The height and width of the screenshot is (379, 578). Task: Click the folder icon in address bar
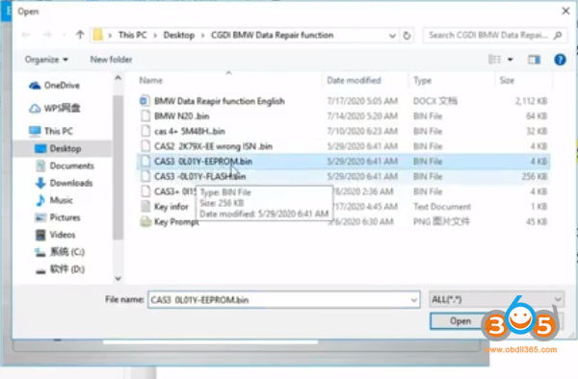point(97,35)
